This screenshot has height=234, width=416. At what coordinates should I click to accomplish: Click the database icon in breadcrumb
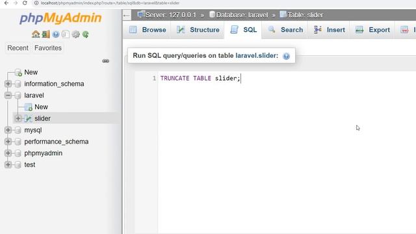coord(212,14)
